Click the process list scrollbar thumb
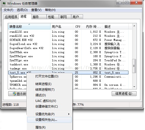 click(x=134, y=66)
